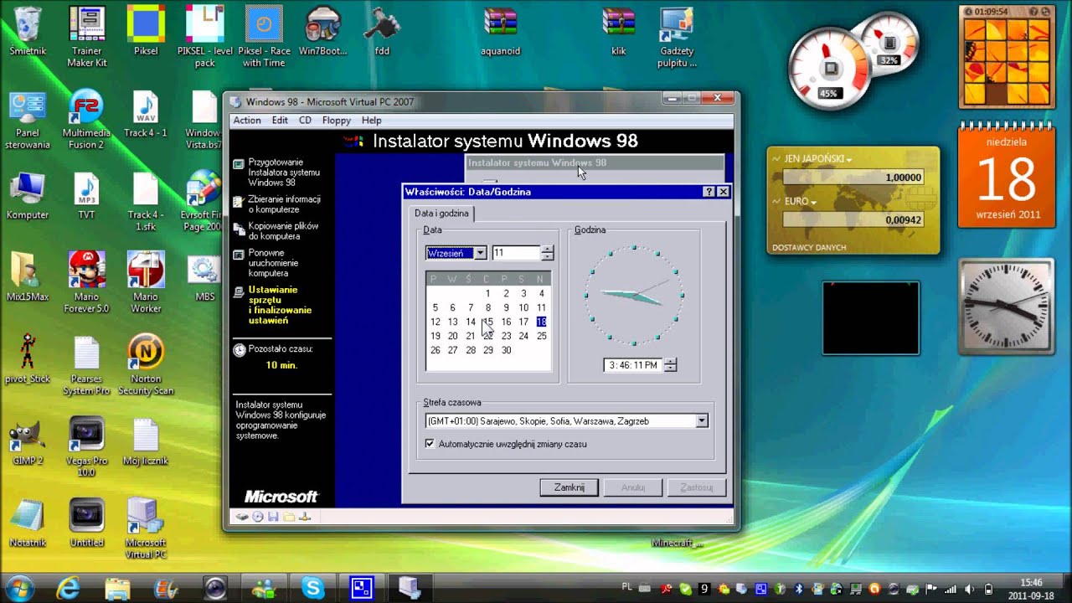Click the analog clock desktop gadget
Image resolution: width=1072 pixels, height=603 pixels.
pos(1007,307)
